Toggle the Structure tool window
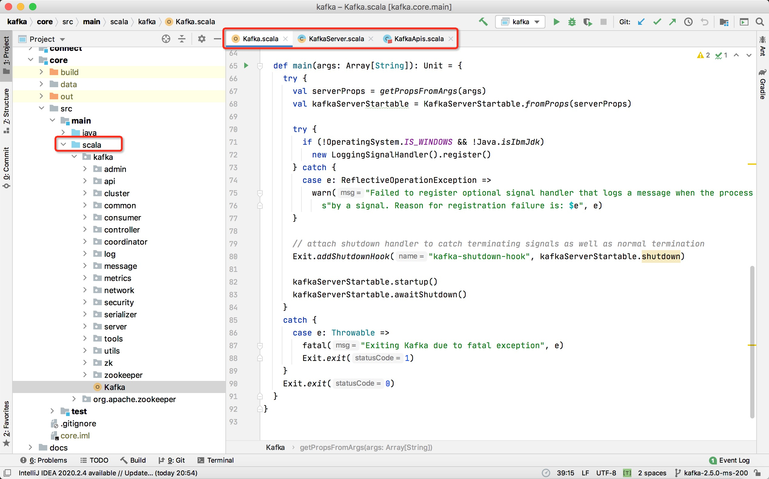Screen dimensions: 769x479 [x=6, y=111]
